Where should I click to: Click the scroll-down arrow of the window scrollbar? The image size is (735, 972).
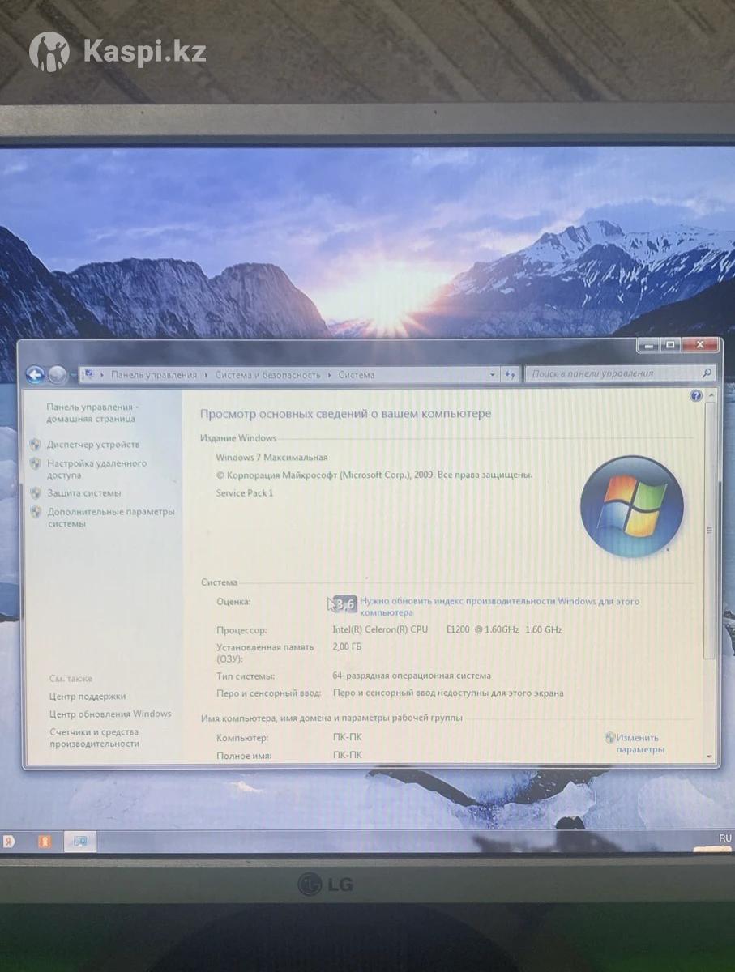click(x=710, y=755)
